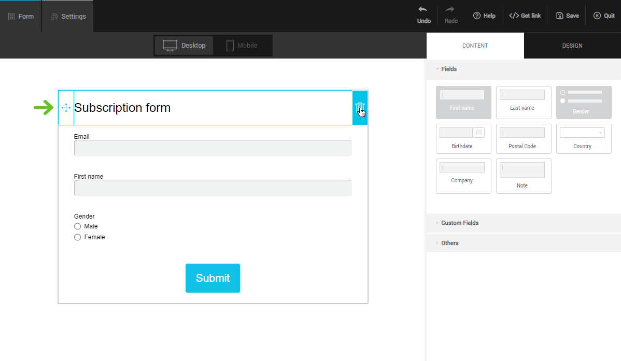Open Help from the top bar
Image resolution: width=621 pixels, height=361 pixels.
(x=484, y=16)
